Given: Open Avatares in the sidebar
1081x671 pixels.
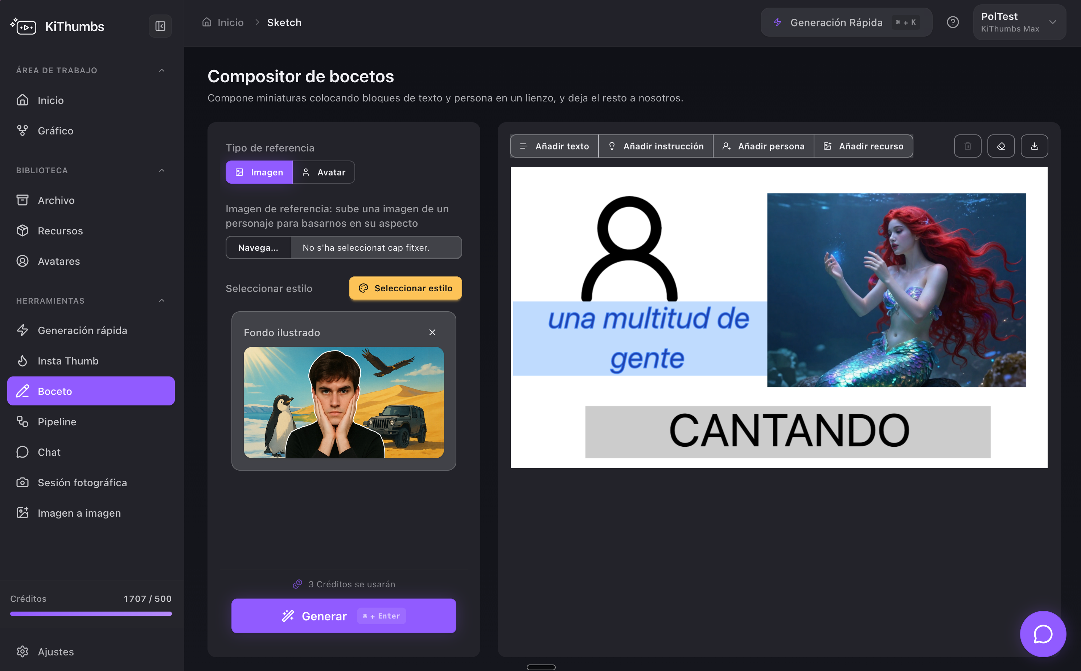Looking at the screenshot, I should pos(91,261).
